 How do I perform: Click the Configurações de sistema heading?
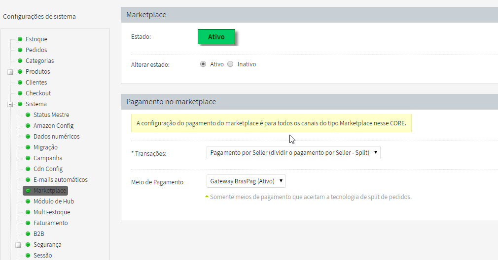39,17
